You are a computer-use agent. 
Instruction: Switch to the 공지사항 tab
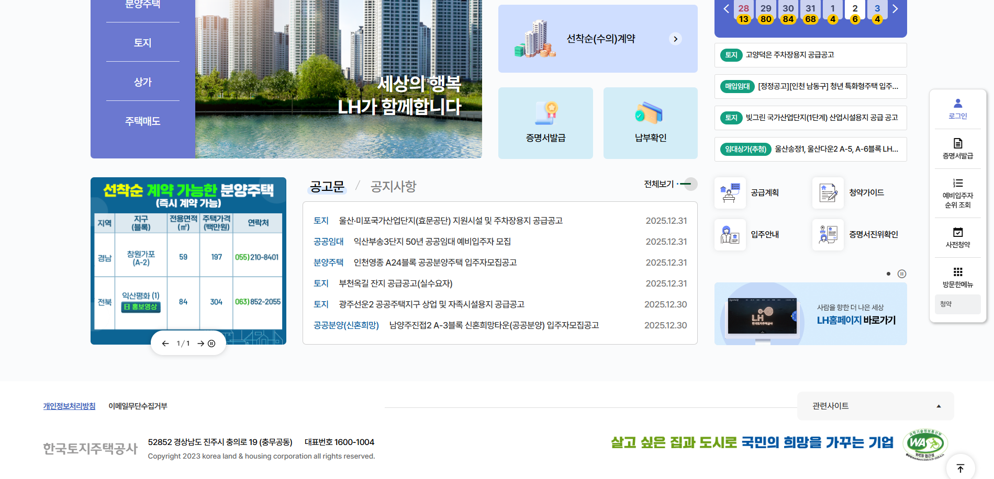coord(393,187)
